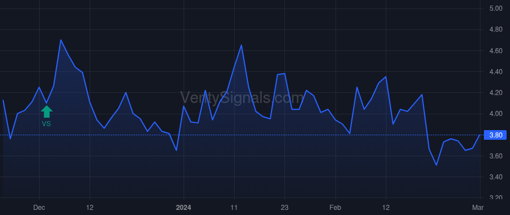Click the Feb date label
This screenshot has width=510, height=215.
click(x=335, y=207)
